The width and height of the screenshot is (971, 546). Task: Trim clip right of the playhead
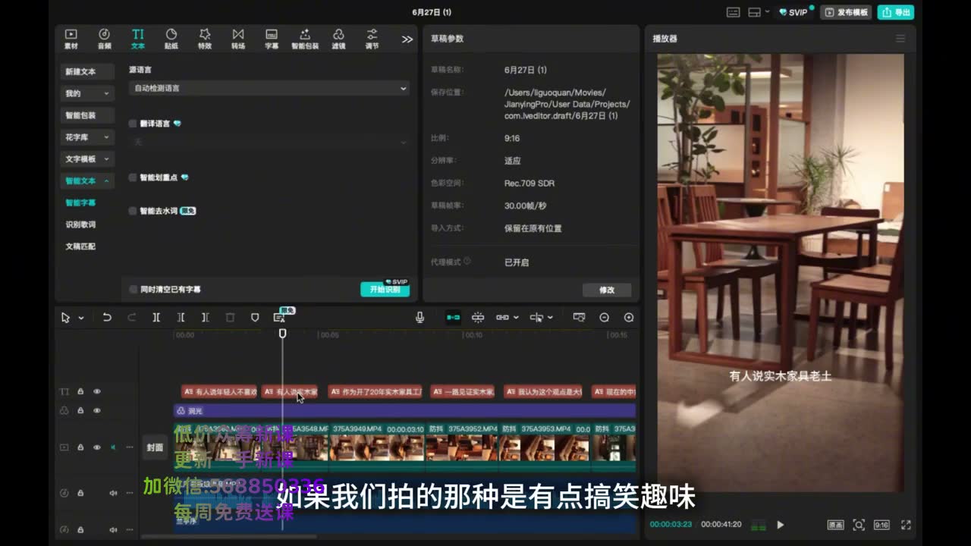[x=205, y=318]
